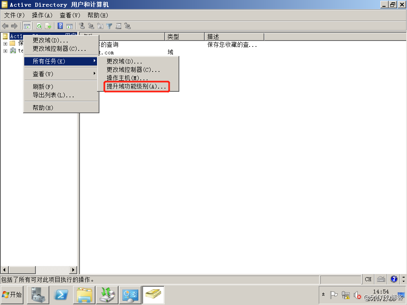Open the 查看(V) menu in menu bar

point(70,15)
